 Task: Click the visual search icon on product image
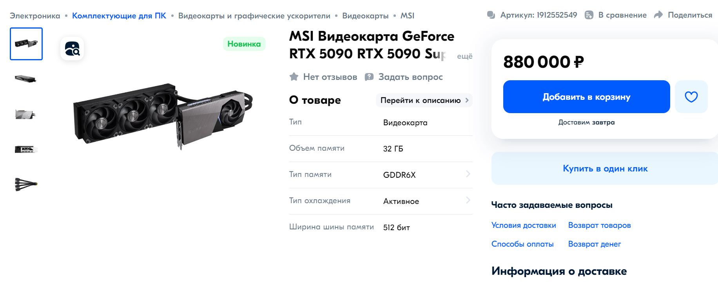tap(72, 49)
